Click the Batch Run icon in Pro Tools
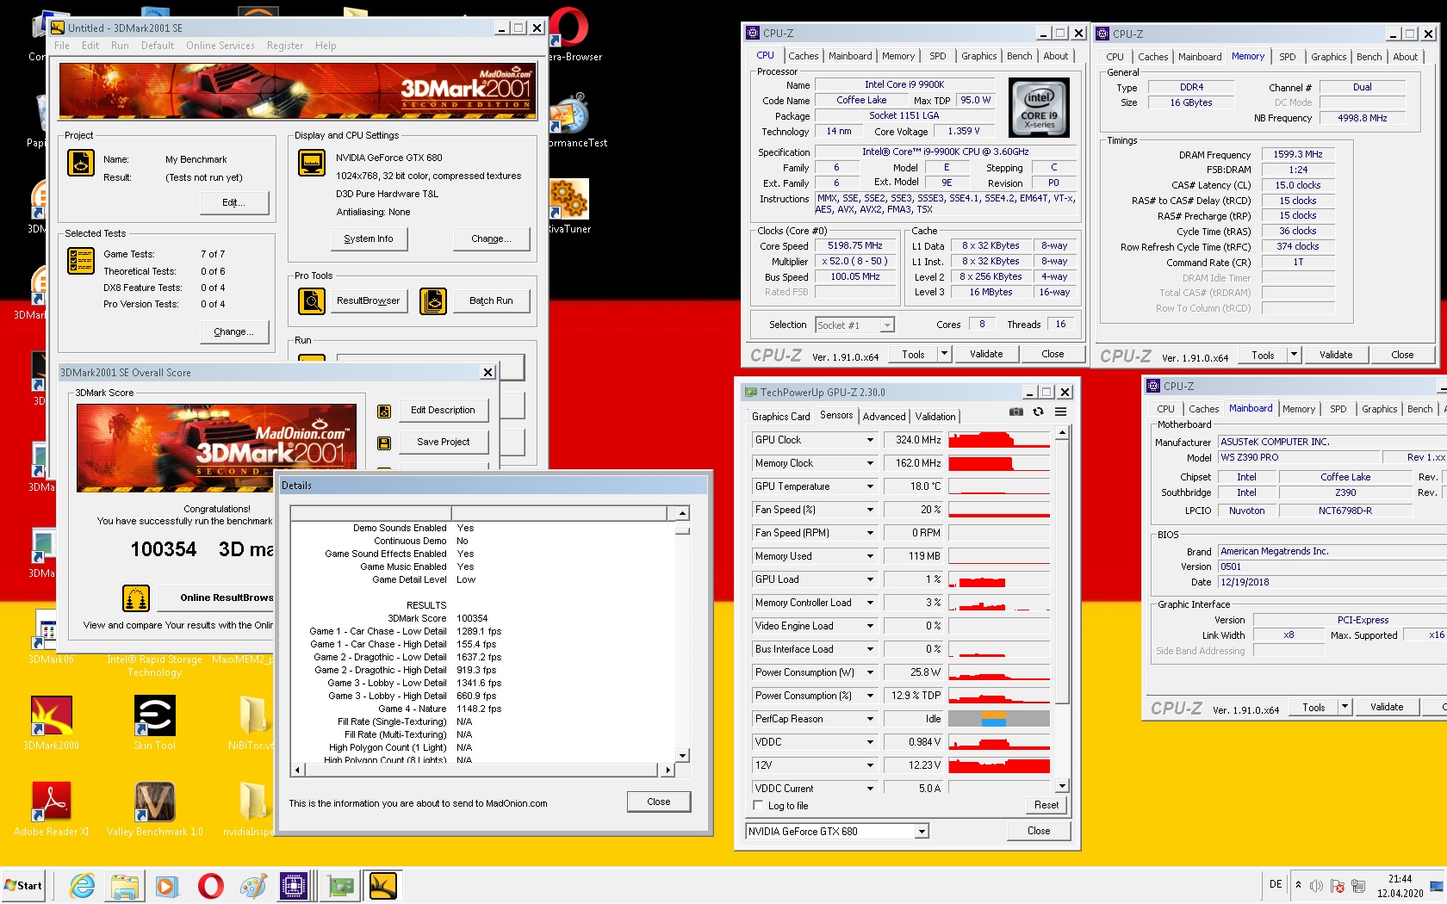Screen dimensions: 1447x904 (433, 301)
